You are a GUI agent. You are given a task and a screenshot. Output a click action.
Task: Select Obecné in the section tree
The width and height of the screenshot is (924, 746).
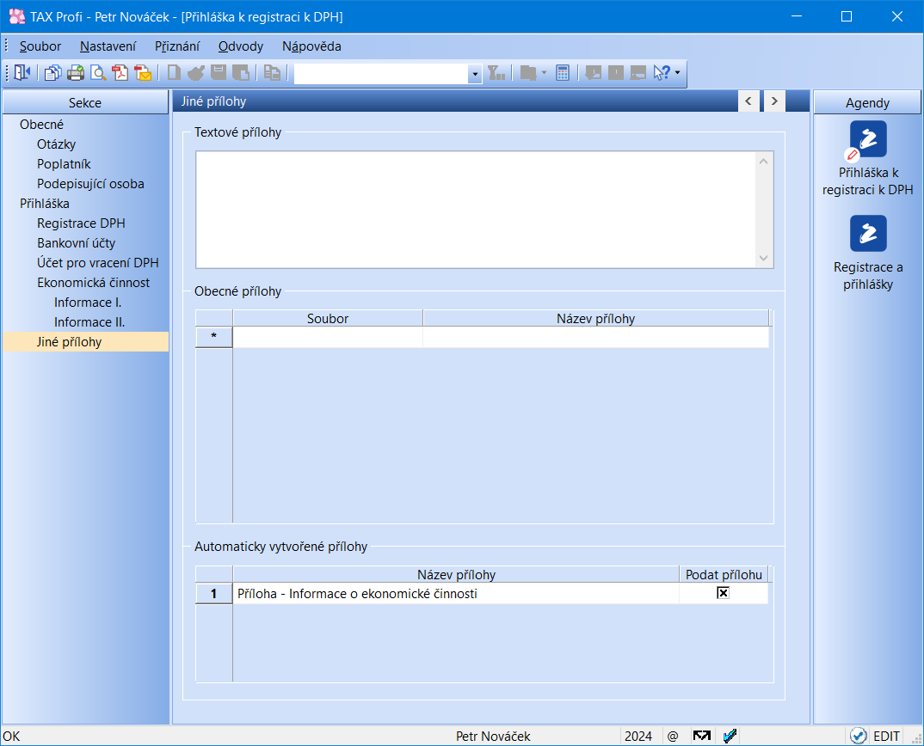[42, 125]
